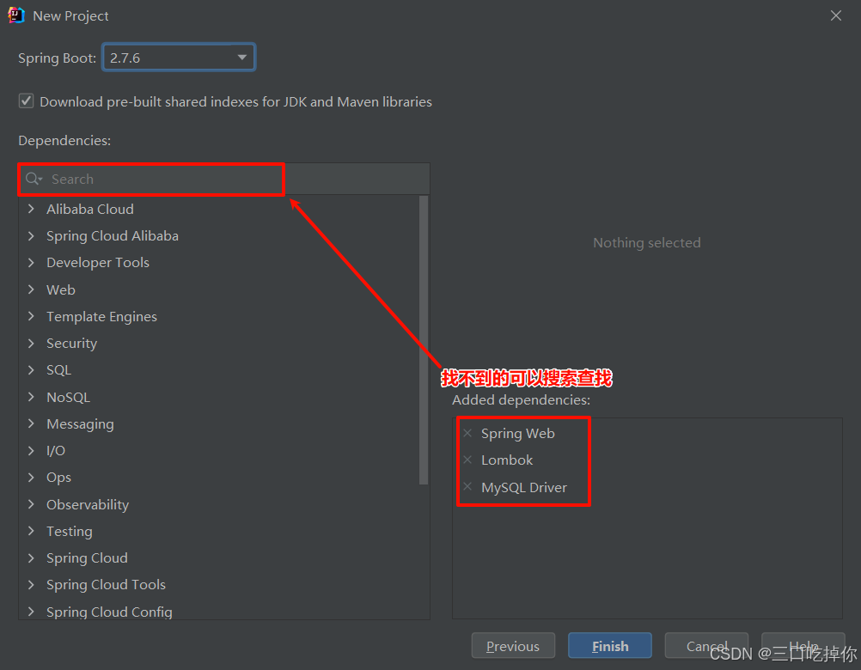861x670 pixels.
Task: Expand the Observability category
Action: pyautogui.click(x=31, y=505)
